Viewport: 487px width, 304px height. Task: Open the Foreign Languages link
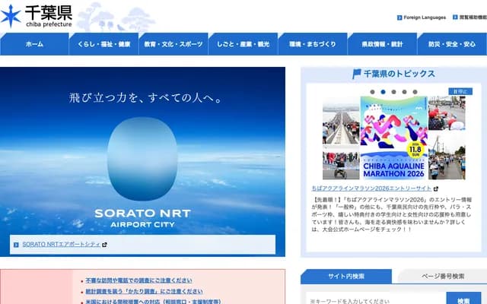[x=425, y=17]
